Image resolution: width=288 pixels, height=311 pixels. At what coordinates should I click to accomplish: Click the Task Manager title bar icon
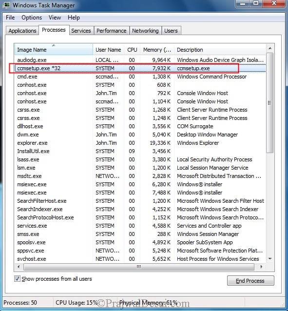pyautogui.click(x=7, y=4)
